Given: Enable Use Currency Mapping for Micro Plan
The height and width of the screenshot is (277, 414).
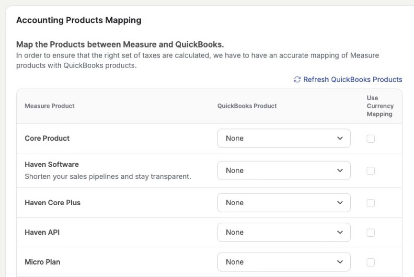Looking at the screenshot, I should click(x=370, y=262).
